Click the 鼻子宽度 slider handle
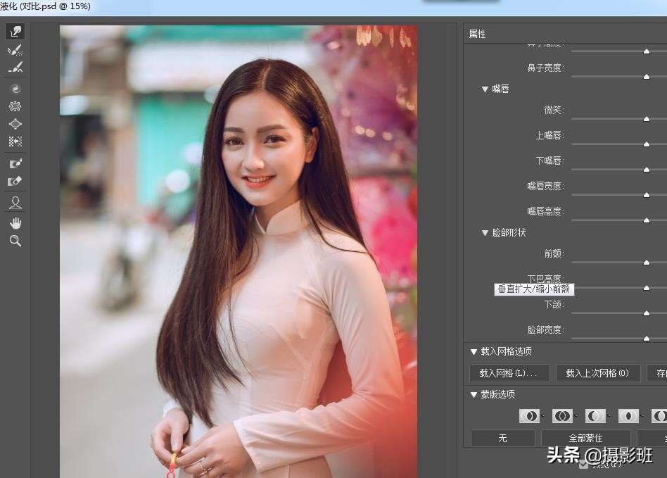 [647, 77]
